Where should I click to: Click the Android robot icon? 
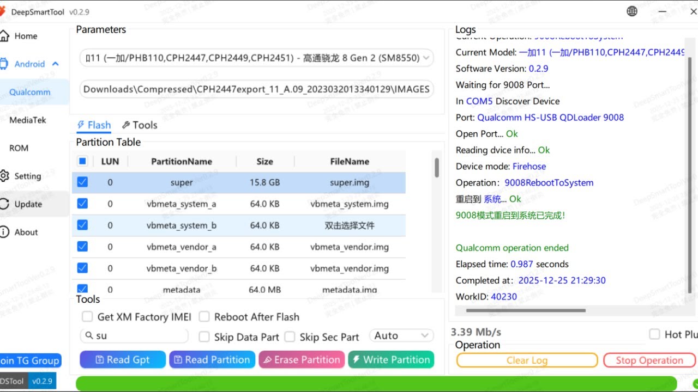pos(4,64)
